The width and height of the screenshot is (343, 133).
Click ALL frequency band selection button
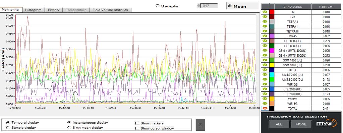279,124
